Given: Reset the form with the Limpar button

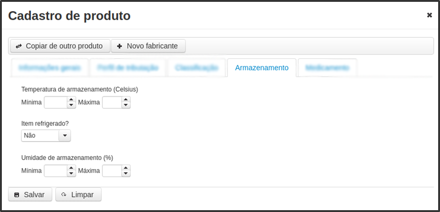Looking at the screenshot, I should coord(78,194).
